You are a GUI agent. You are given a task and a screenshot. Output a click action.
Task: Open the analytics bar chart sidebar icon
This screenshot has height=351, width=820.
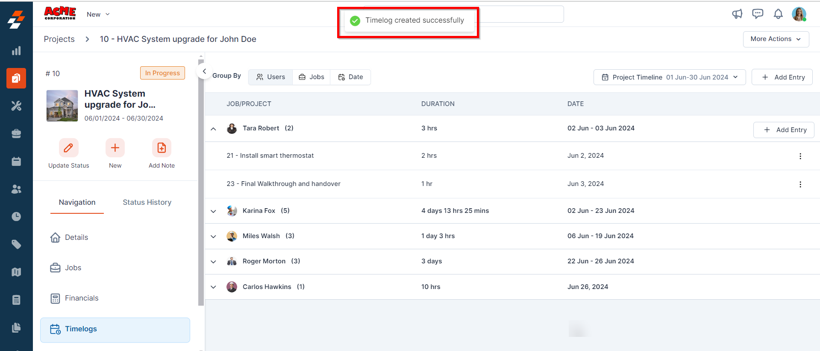(x=16, y=51)
